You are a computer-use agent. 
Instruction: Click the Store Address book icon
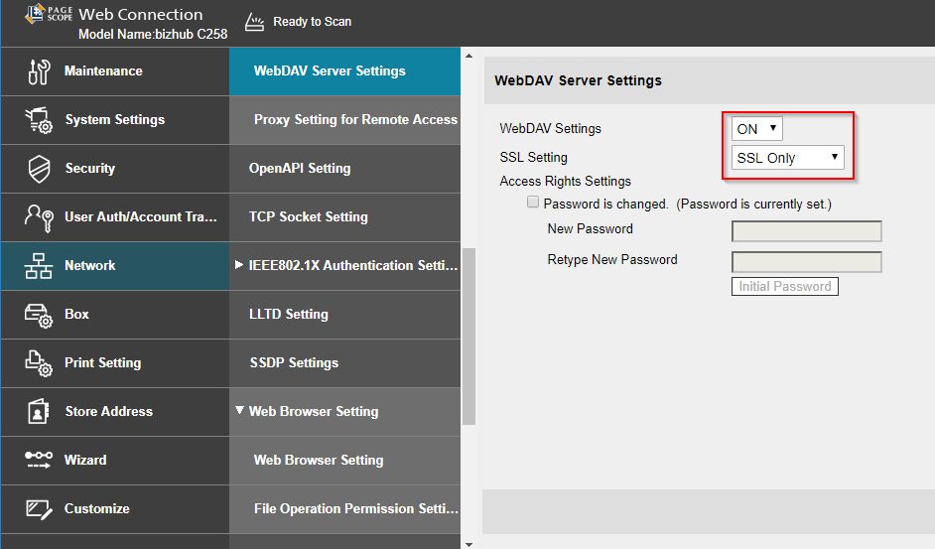pos(39,412)
